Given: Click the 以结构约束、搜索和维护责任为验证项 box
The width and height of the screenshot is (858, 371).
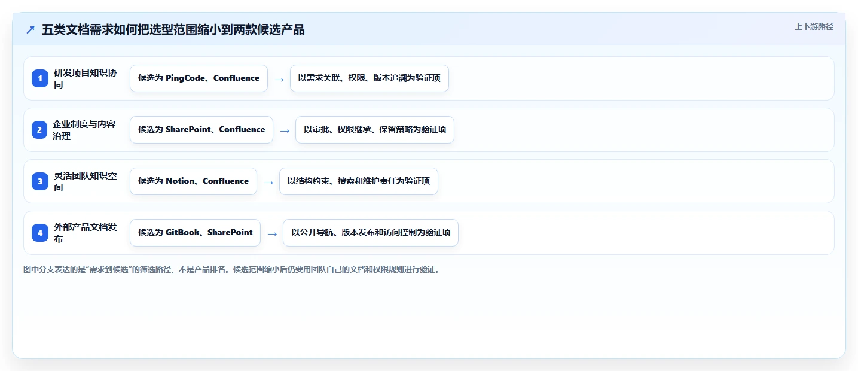Looking at the screenshot, I should tap(359, 181).
